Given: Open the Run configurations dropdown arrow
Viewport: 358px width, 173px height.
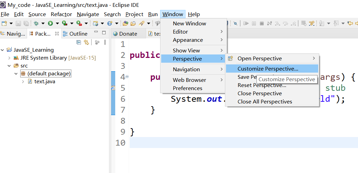Looking at the screenshot, I should pyautogui.click(x=57, y=23).
